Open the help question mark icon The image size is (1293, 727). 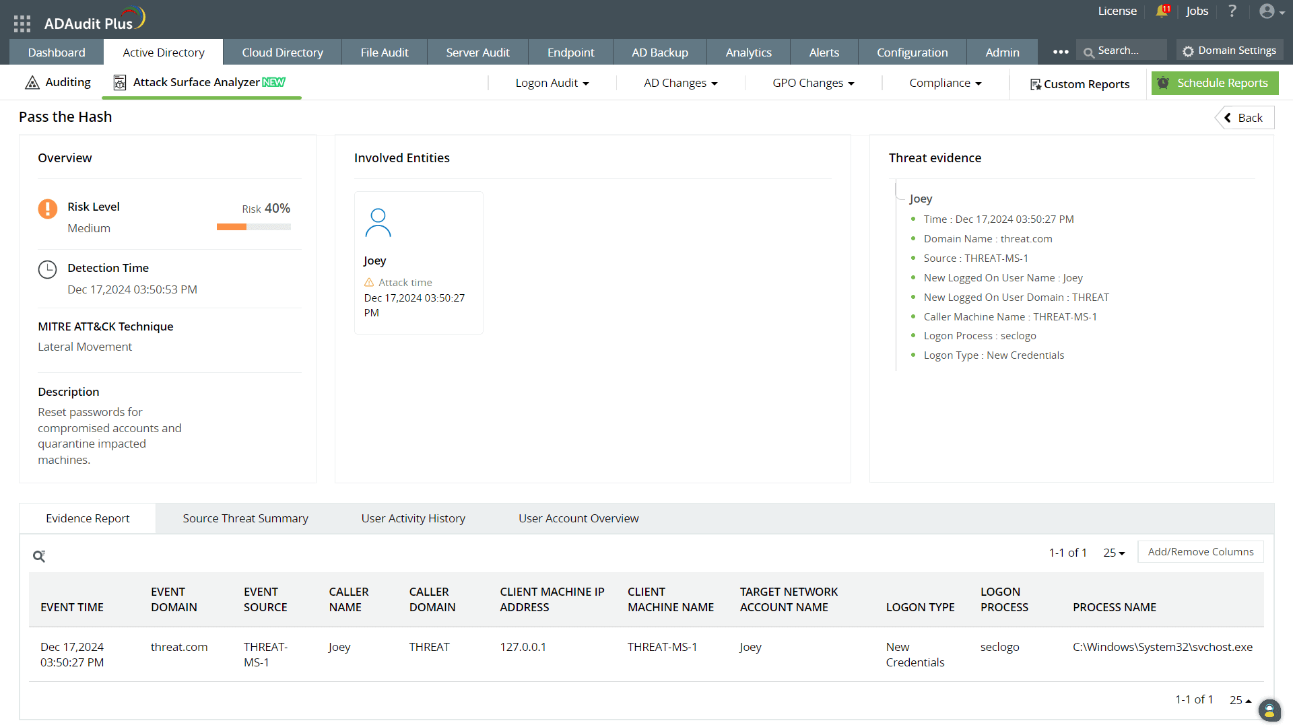tap(1232, 11)
